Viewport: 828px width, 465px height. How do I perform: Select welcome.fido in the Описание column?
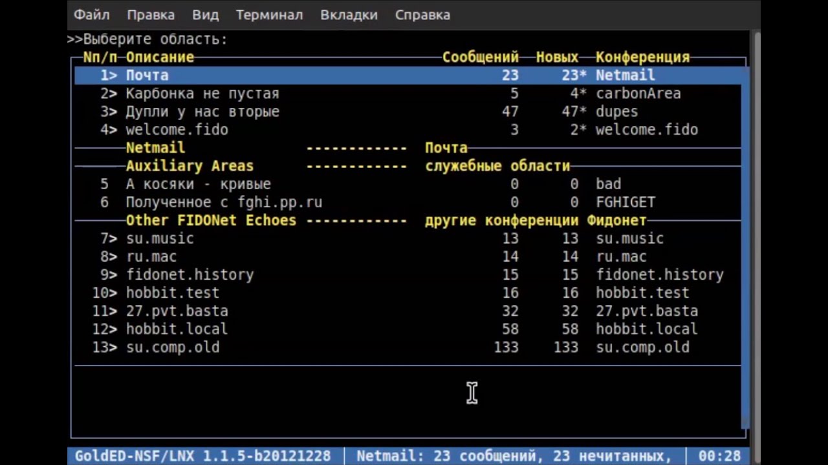(x=177, y=130)
